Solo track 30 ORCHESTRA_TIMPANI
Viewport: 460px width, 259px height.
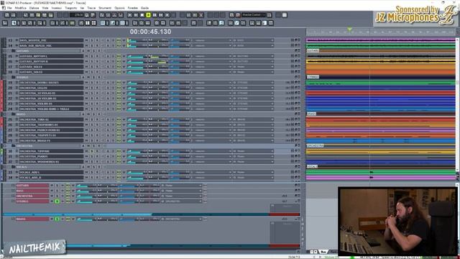tap(92, 151)
